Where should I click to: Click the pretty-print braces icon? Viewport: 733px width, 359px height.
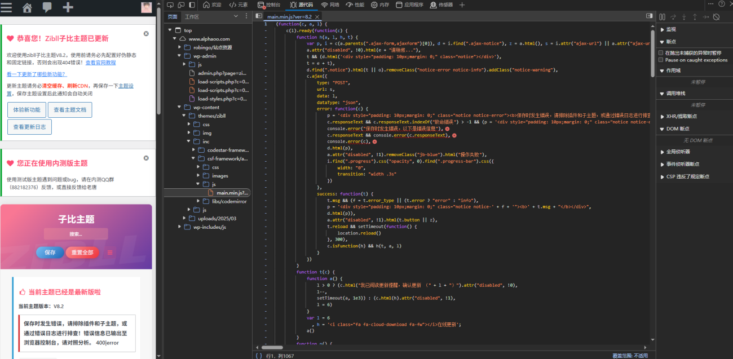258,355
